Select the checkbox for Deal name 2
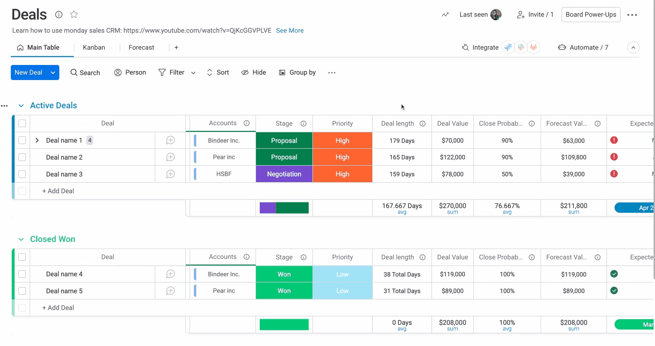Image resolution: width=655 pixels, height=346 pixels. point(22,157)
